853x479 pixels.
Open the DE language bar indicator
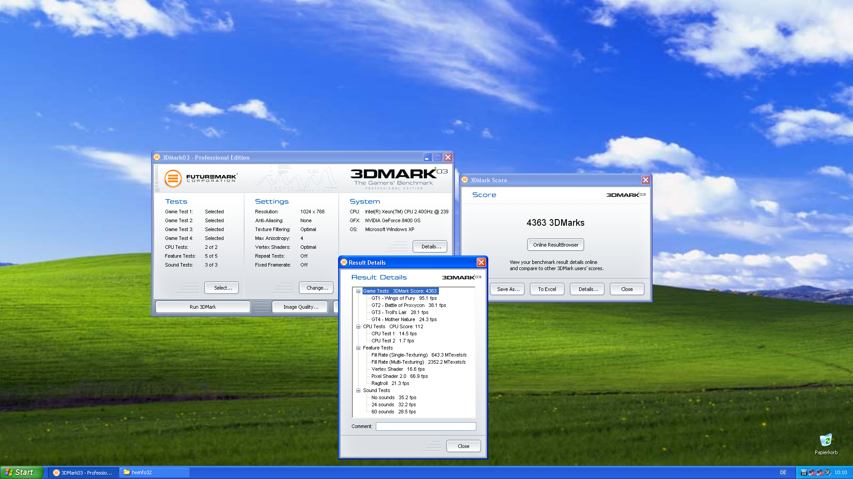coord(783,473)
